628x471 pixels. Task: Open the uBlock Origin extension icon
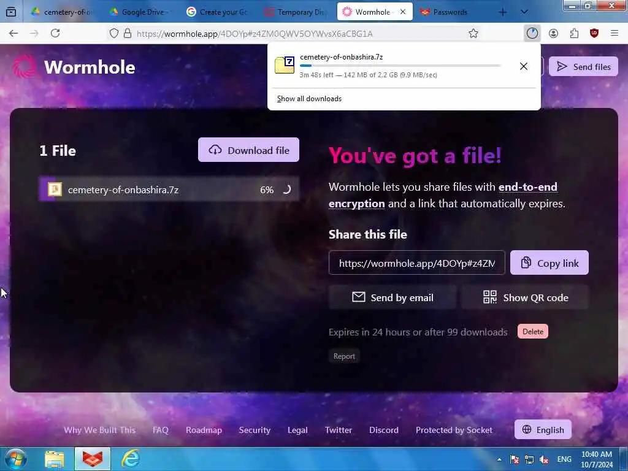(594, 33)
